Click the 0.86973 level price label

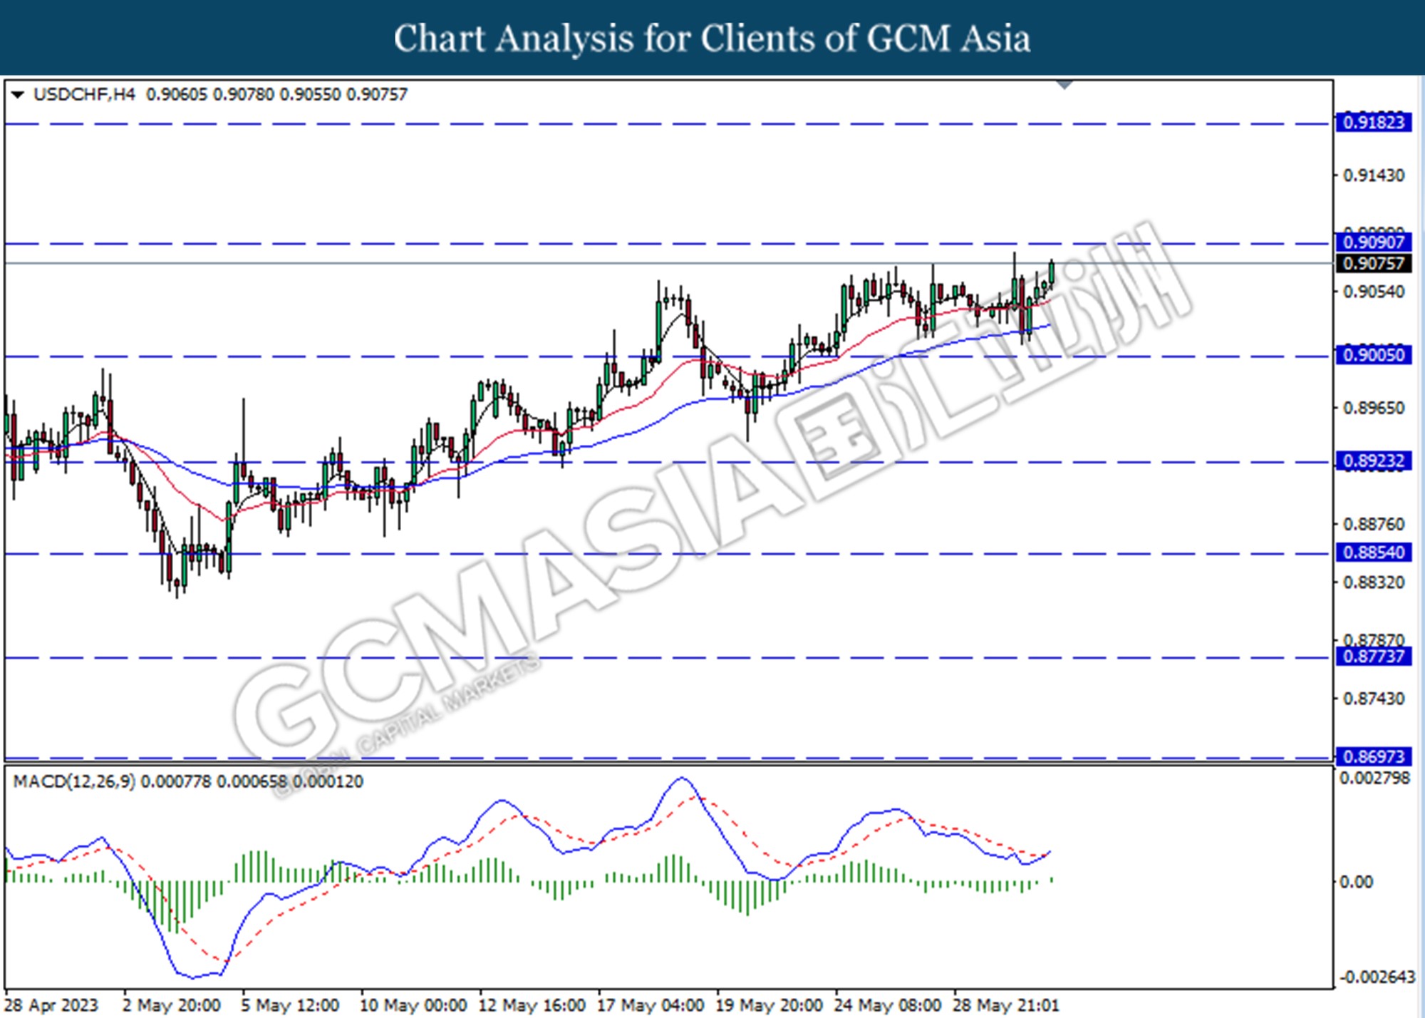pyautogui.click(x=1373, y=756)
